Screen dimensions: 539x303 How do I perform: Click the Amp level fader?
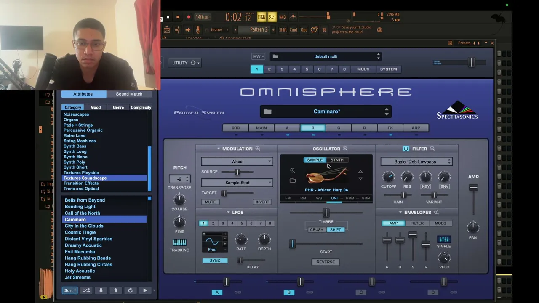click(x=473, y=188)
